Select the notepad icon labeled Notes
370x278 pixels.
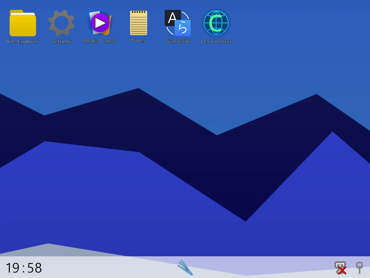click(138, 23)
